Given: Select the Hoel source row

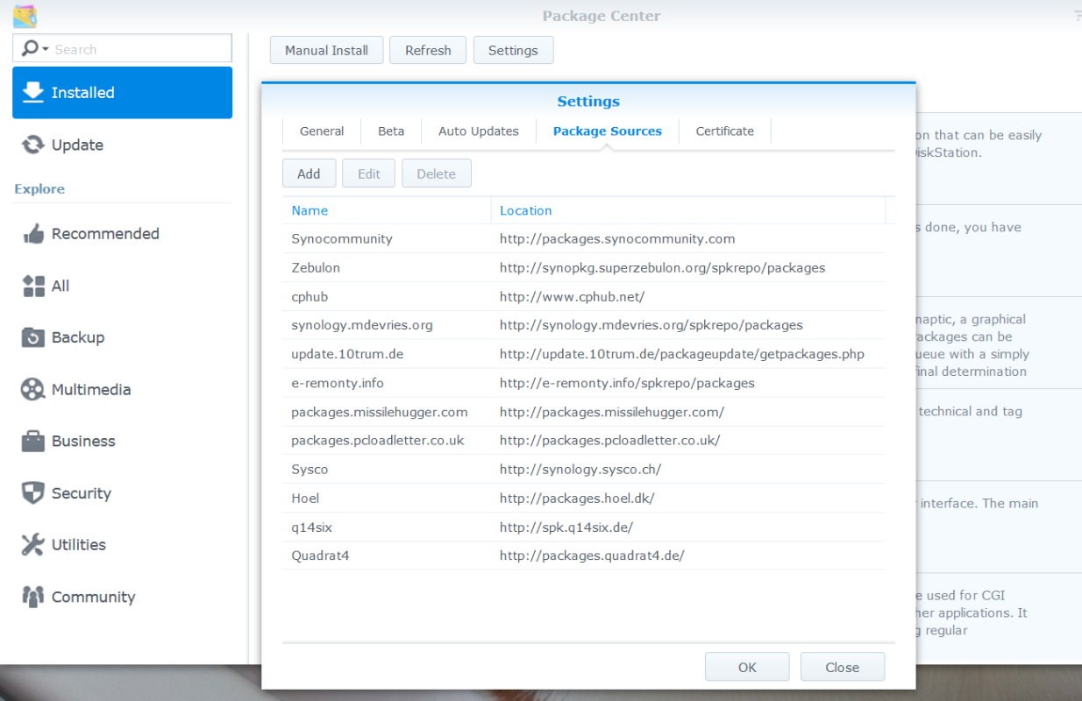Looking at the screenshot, I should tap(583, 498).
